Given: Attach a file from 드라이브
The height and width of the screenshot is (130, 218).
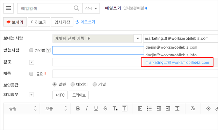Looking at the screenshot, I should [79, 95].
